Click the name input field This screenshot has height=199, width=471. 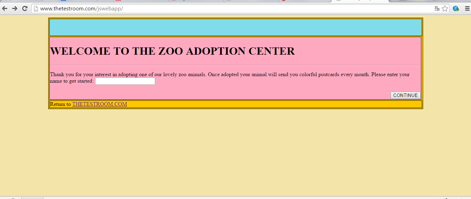coord(125,81)
